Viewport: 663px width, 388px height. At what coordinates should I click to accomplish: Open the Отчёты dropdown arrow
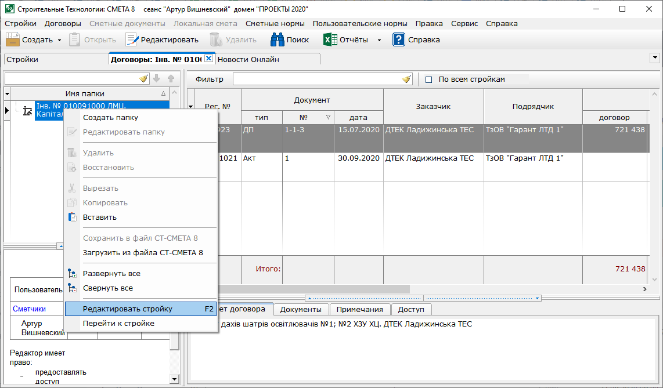(379, 41)
